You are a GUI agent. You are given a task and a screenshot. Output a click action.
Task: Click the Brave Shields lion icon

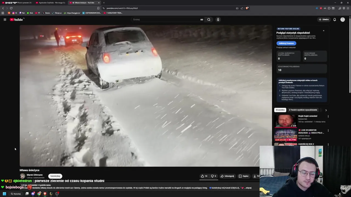[247, 8]
